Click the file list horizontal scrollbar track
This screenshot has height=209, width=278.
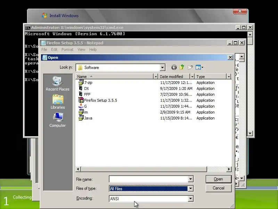216,169
